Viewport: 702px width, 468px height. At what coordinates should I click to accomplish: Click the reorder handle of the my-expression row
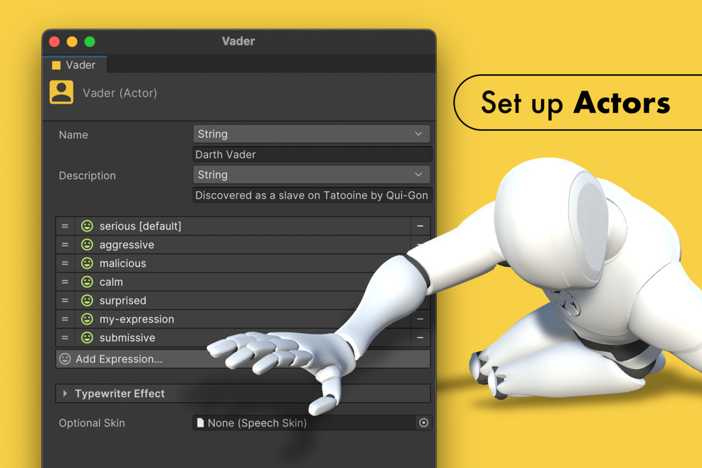[65, 319]
